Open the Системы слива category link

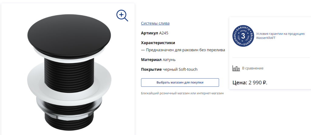[x=155, y=23]
